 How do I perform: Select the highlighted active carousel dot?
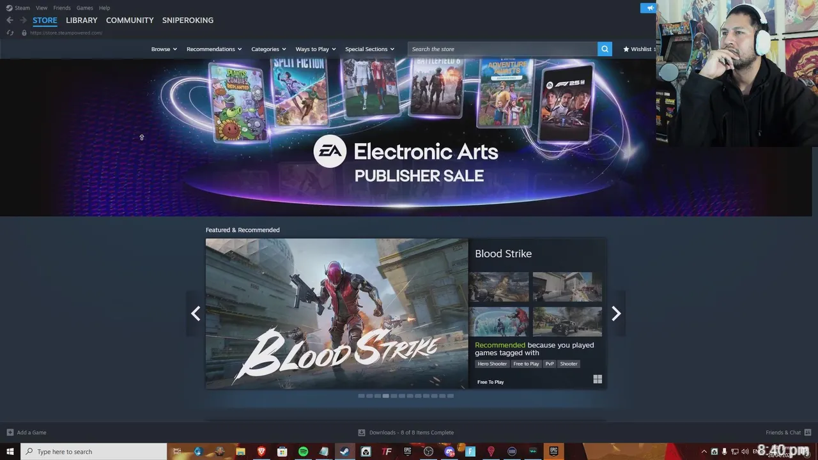click(x=385, y=396)
